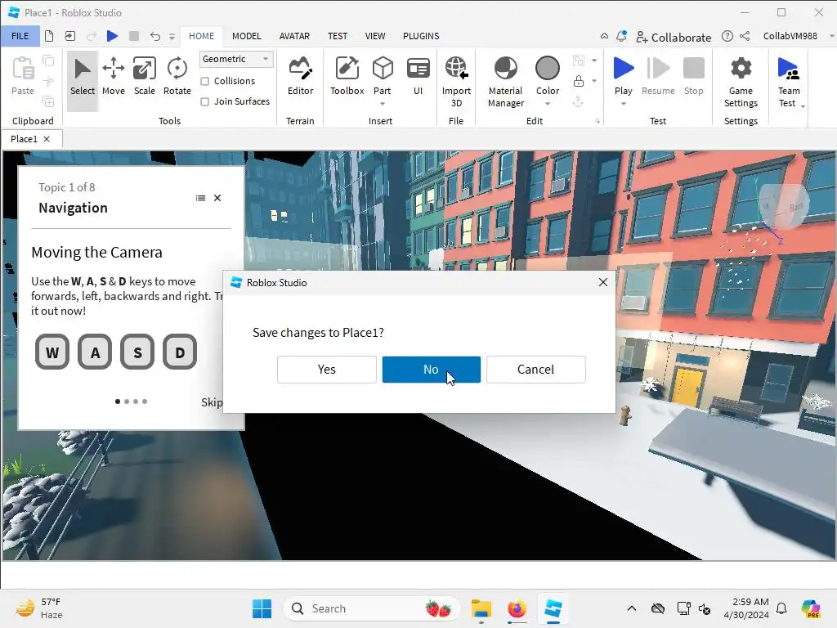
Task: Open Firefox from the taskbar
Action: [x=517, y=608]
